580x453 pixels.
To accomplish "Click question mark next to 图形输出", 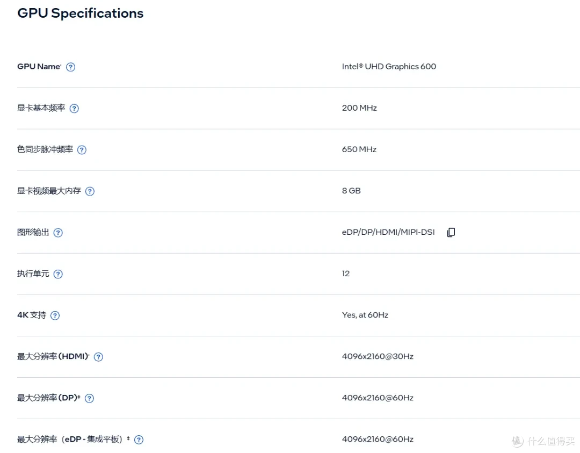I will pyautogui.click(x=58, y=233).
